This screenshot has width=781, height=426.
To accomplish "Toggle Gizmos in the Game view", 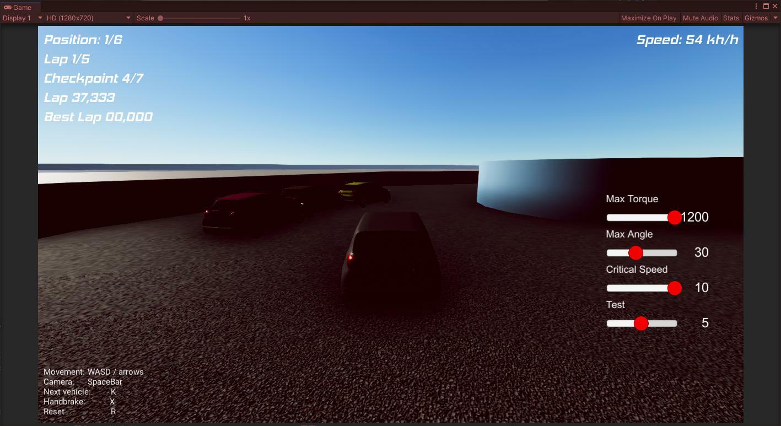I will (x=756, y=18).
